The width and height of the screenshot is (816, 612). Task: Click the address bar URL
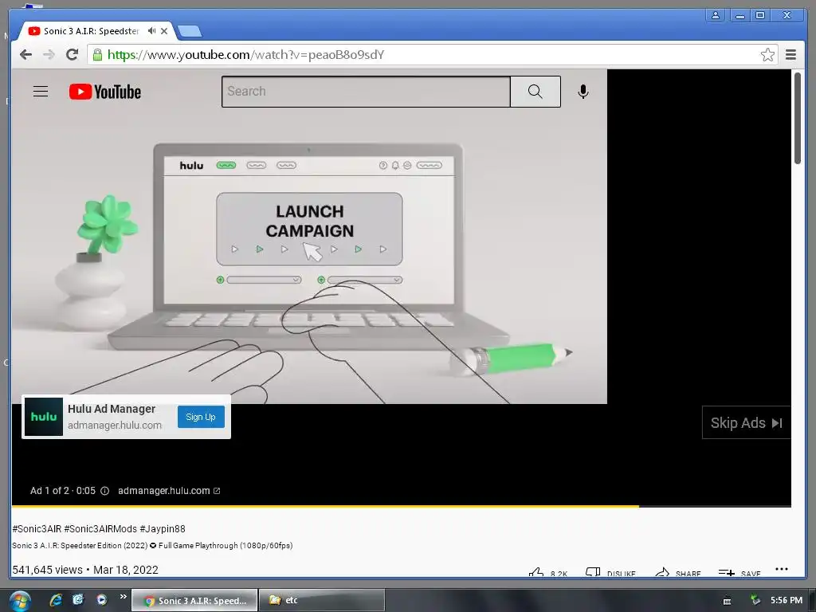coord(245,55)
